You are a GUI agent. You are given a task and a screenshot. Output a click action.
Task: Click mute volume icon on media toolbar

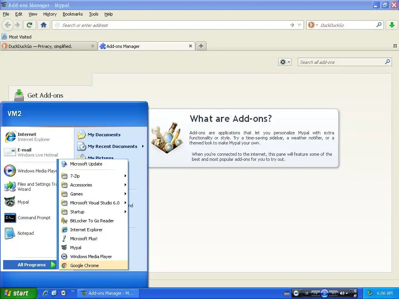pyautogui.click(x=343, y=293)
